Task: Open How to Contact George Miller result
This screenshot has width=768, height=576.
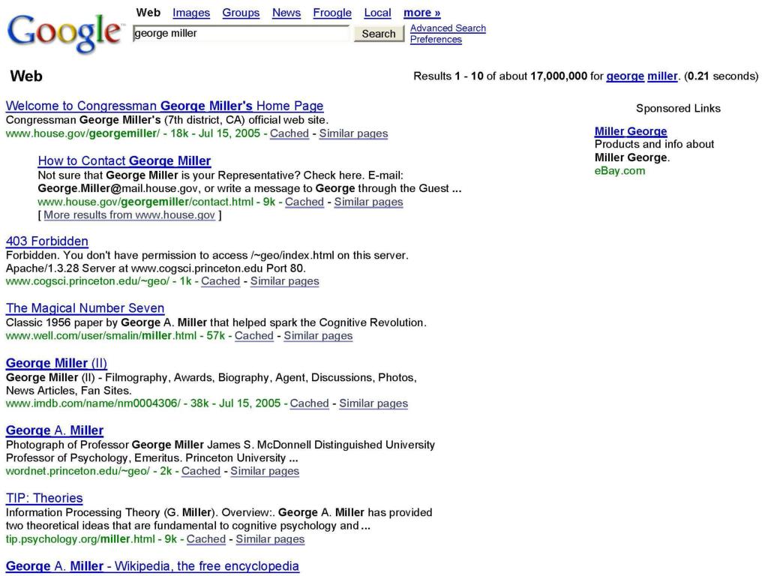Action: [124, 161]
